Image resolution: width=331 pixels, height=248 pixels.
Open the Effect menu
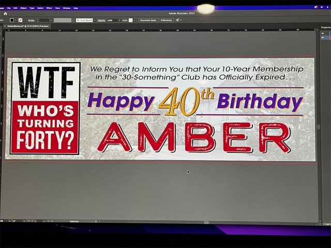[x=49, y=8]
